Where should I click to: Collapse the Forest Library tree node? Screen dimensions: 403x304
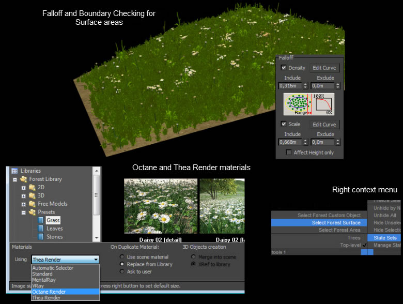15,179
